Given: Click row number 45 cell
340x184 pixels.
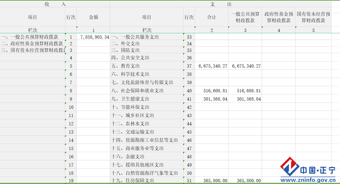Looking at the screenshot, I should coord(189,132).
